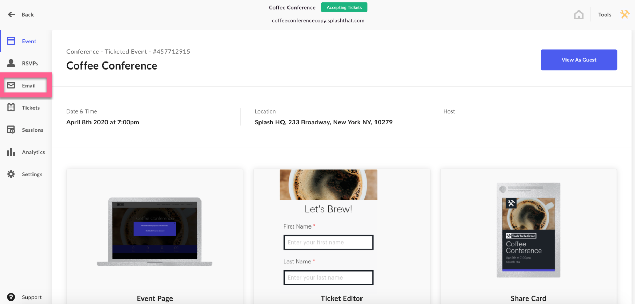Click the Share Card card title
The height and width of the screenshot is (304, 635).
528,298
